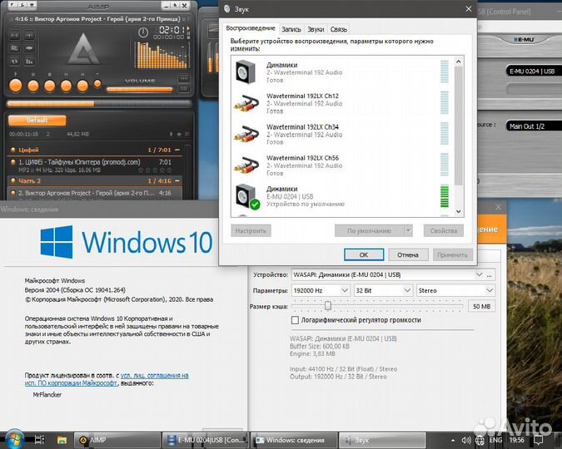Click the device list scroll-up arrow

pos(459,62)
